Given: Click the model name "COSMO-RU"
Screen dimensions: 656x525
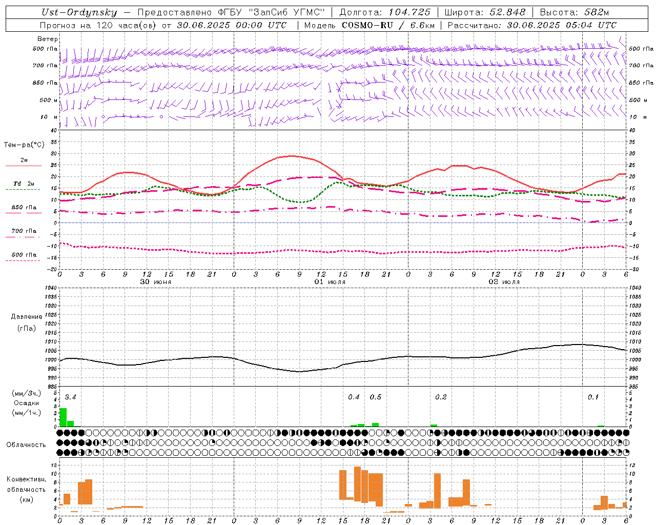Looking at the screenshot, I should pos(367,25).
